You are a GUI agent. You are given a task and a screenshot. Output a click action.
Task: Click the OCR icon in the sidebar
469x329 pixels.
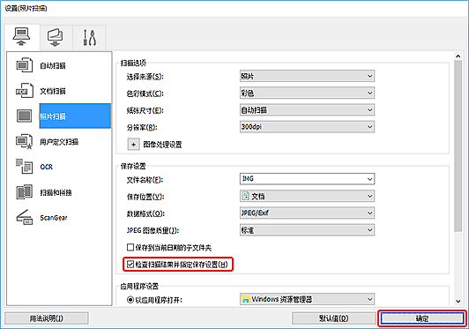pyautogui.click(x=24, y=167)
